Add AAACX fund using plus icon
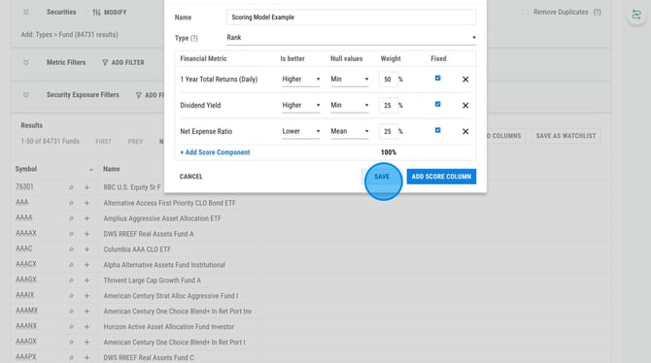Viewport: 651px width, 363px height. coord(86,265)
